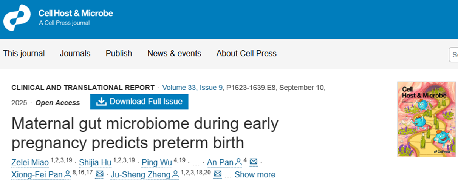Image resolution: width=458 pixels, height=182 pixels.
Task: Click the Download Full Issue button
Action: pyautogui.click(x=139, y=102)
